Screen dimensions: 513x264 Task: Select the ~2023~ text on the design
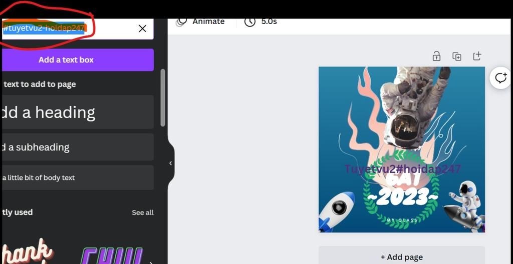(402, 197)
